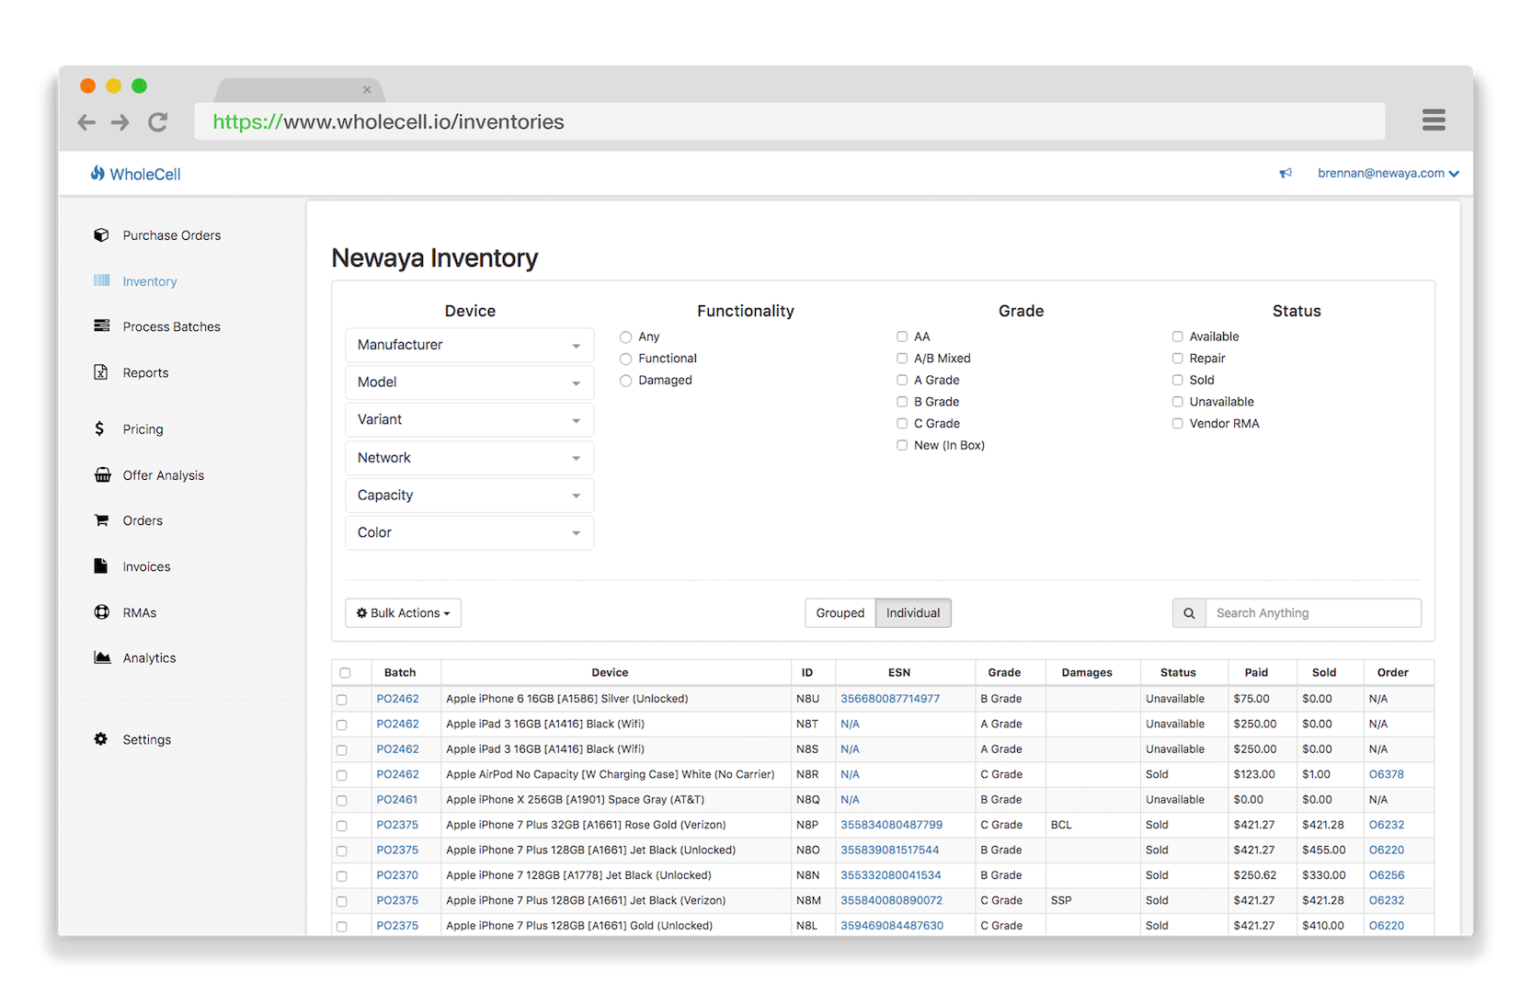This screenshot has height=993, width=1531.
Task: Open order link O6378
Action: tap(1387, 774)
